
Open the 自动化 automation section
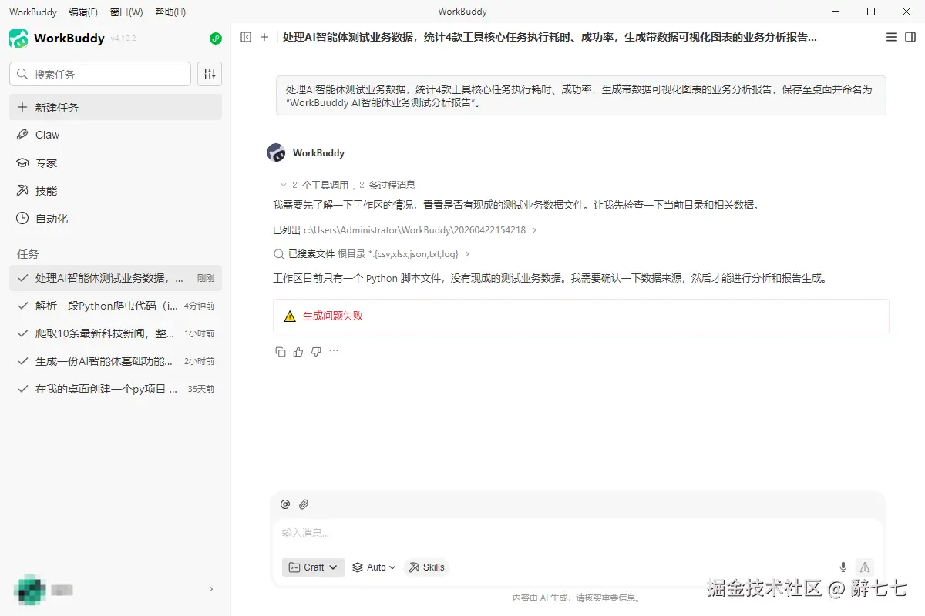[x=116, y=219]
